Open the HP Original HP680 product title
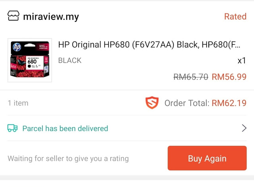This screenshot has height=187, width=254. point(149,45)
